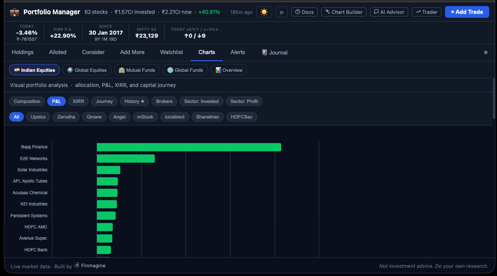Filter chart by Groww broker

[x=94, y=117]
